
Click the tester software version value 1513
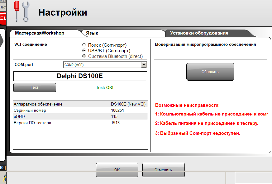[115, 123]
